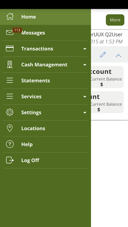
Task: Expand the Cash Management submenu arrow
Action: (85, 65)
